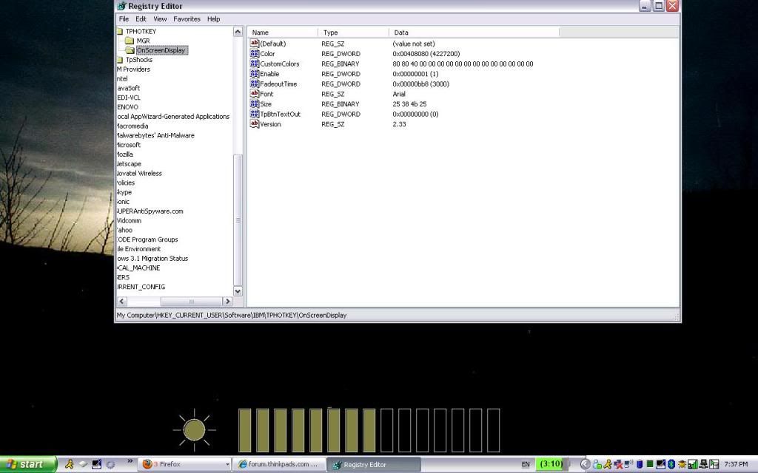Screen dimensions: 758x473
Task: Click the MGR folder icon in tree
Action: [130, 41]
